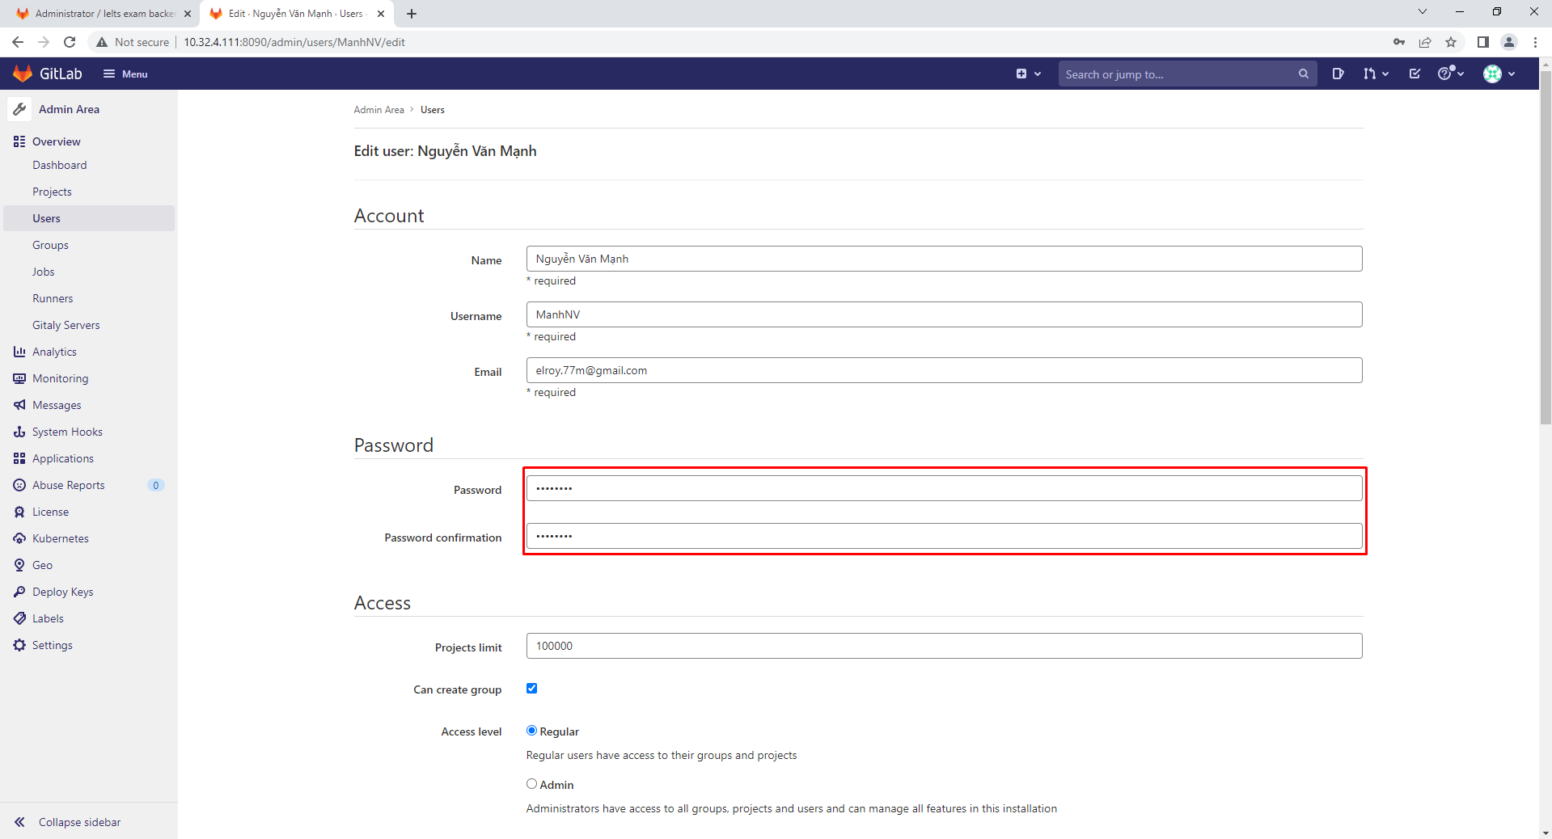Select the Regular access level radio
The height and width of the screenshot is (839, 1552).
[531, 731]
